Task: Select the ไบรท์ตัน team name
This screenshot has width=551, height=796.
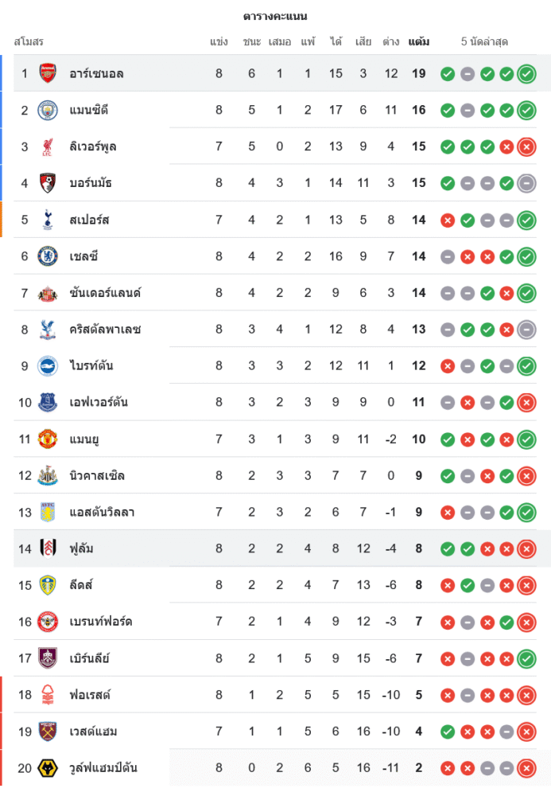Action: (91, 366)
